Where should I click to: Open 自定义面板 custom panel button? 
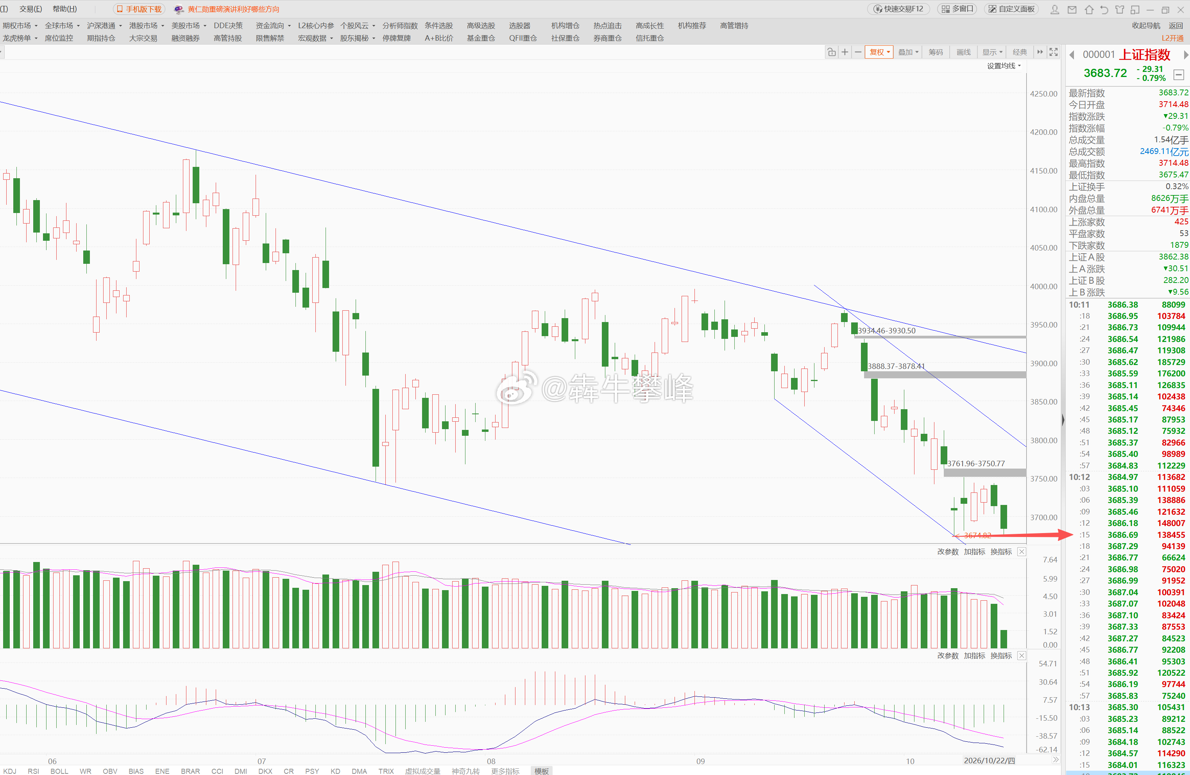(x=1011, y=9)
